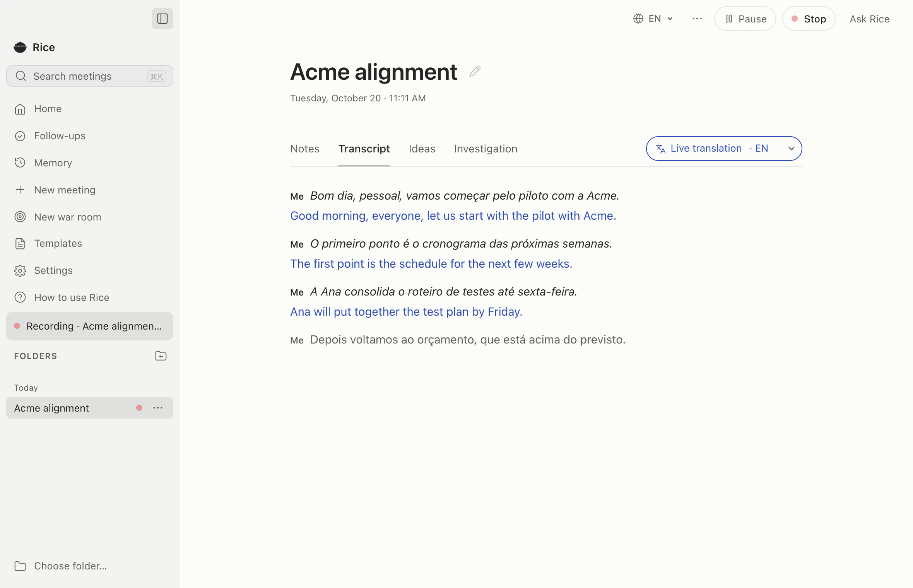Screen dimensions: 913x588
Task: Click the Memory history clock icon
Action: tap(20, 163)
